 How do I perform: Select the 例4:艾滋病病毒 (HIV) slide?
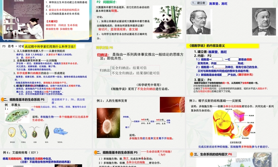point(46,158)
